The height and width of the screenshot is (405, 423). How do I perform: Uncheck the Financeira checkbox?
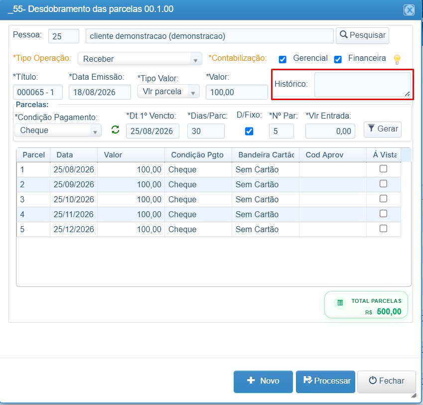point(338,59)
